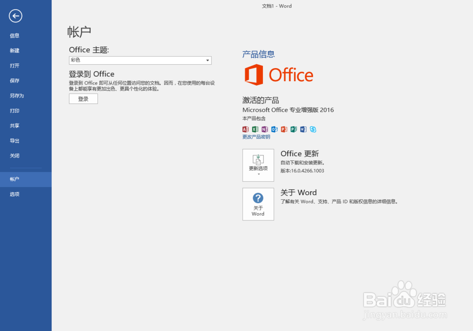473x331 pixels.
Task: Open the Office 主题 theme dropdown
Action: pos(140,60)
